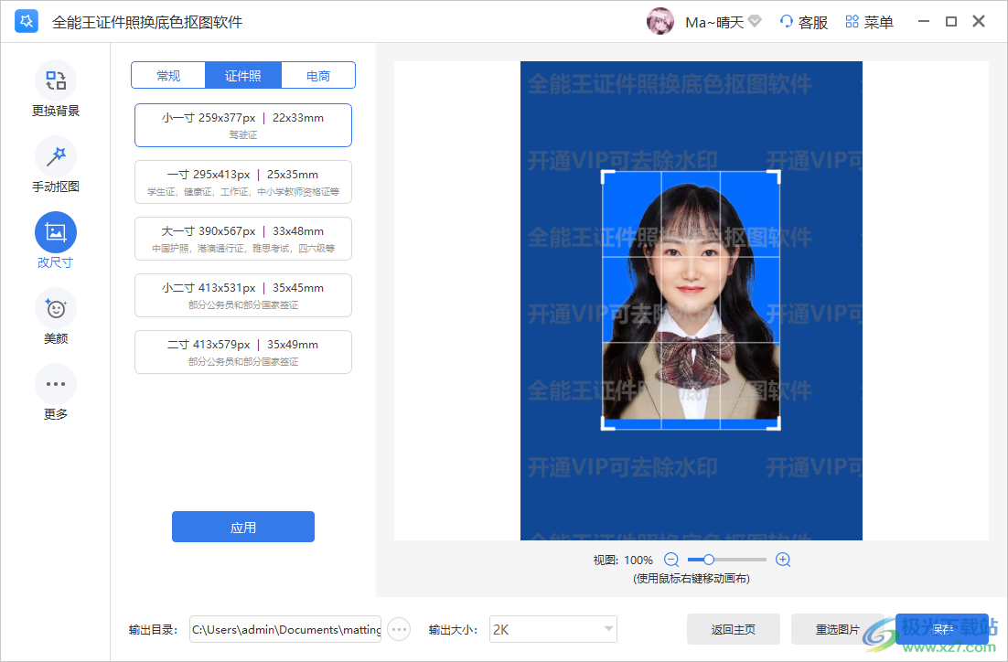Click the 保存 save button
The width and height of the screenshot is (1008, 662).
[x=942, y=629]
